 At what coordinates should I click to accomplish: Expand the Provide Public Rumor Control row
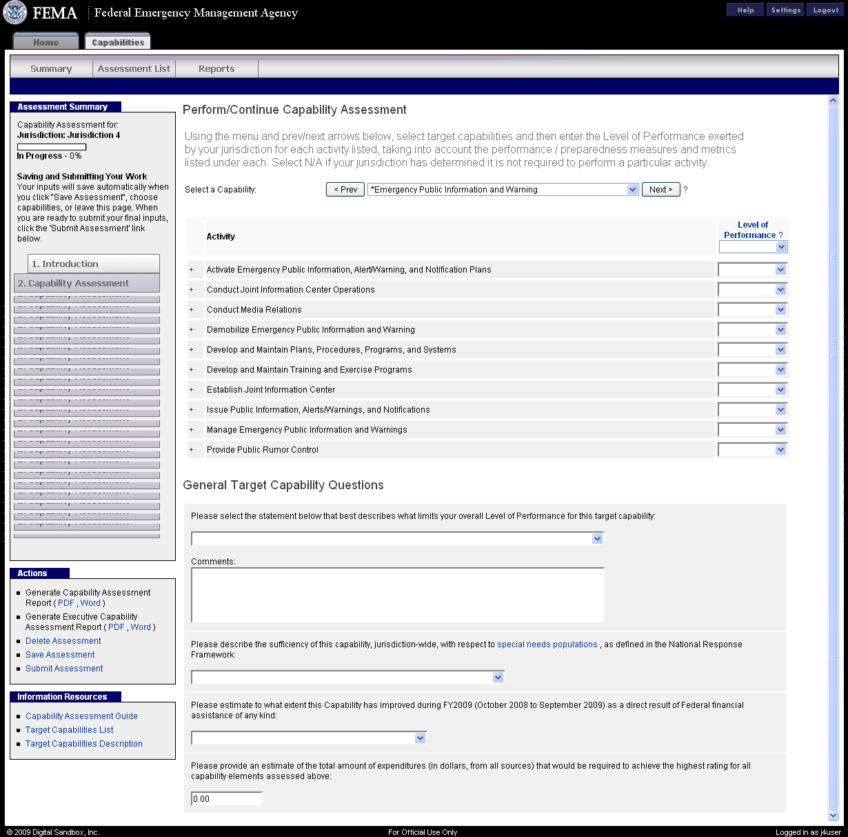click(192, 450)
